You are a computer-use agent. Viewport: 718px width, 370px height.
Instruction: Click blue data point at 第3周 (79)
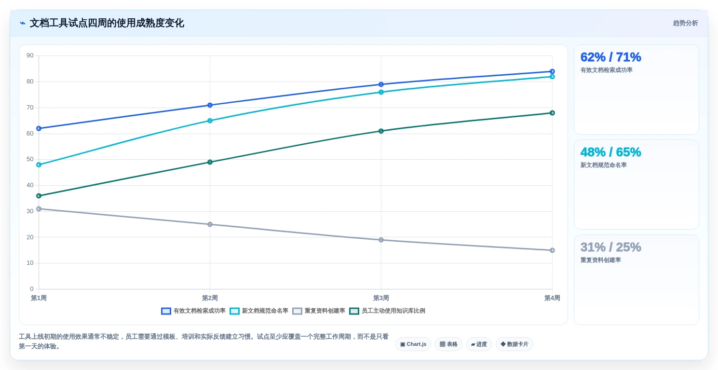point(381,84)
